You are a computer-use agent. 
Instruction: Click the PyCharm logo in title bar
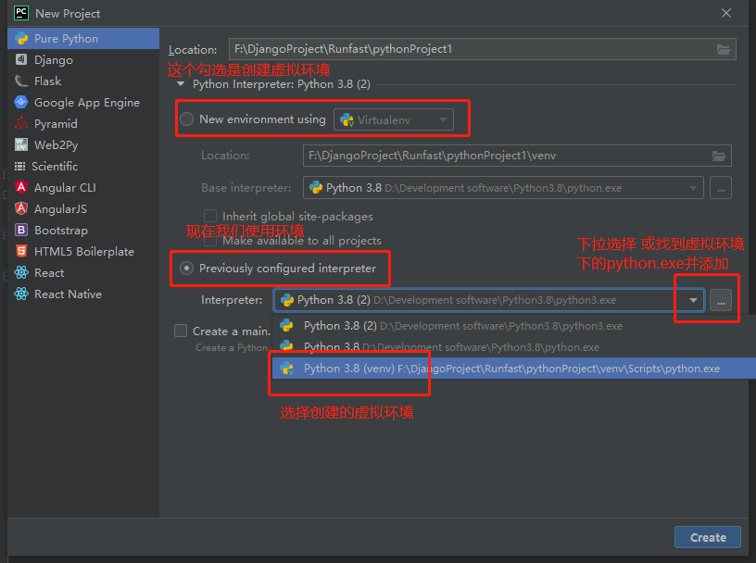[x=21, y=13]
